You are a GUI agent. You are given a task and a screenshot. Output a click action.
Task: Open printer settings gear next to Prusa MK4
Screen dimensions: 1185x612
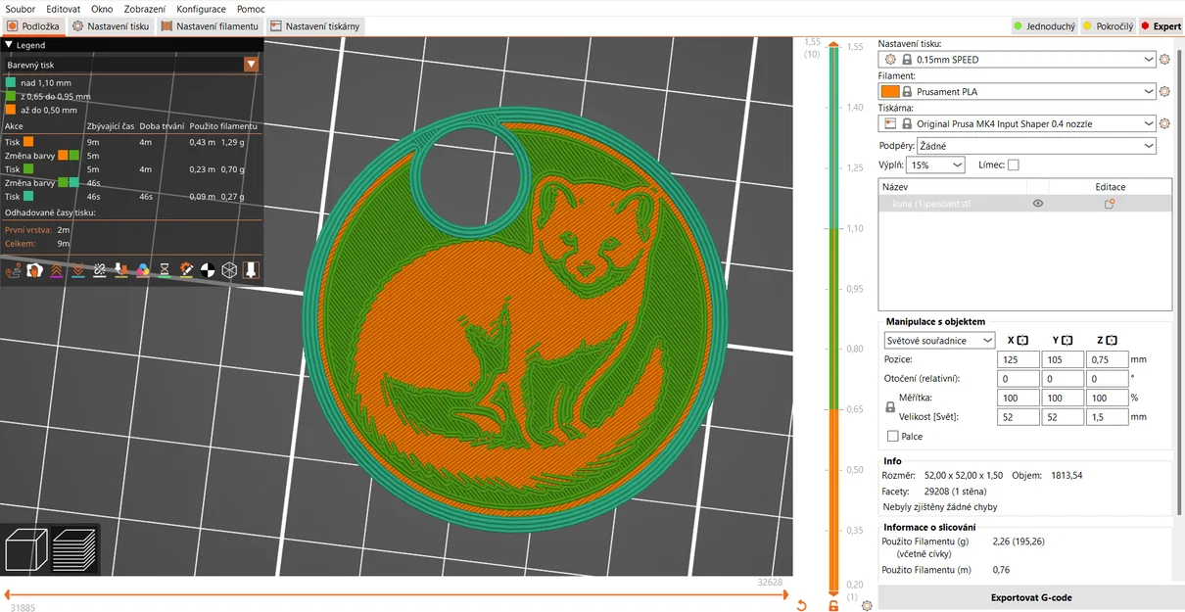1164,124
